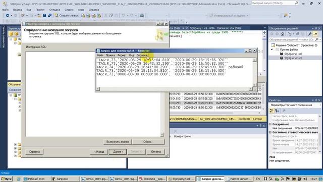Open the Сервис menu in SSMS
This screenshot has height=182, width=323.
(x=69, y=10)
